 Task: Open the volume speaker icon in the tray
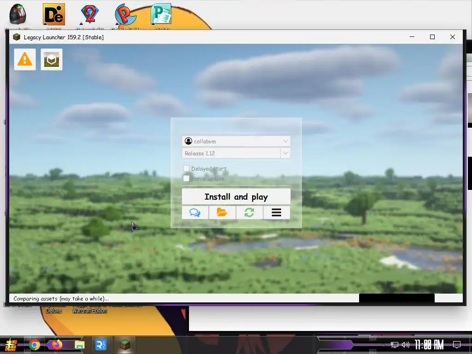click(406, 345)
